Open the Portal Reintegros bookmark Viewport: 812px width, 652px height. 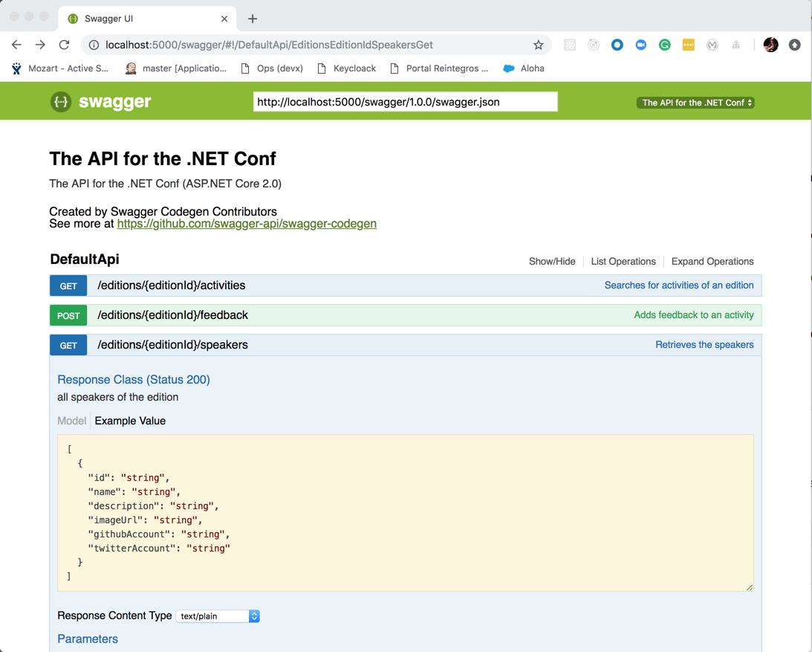click(439, 68)
